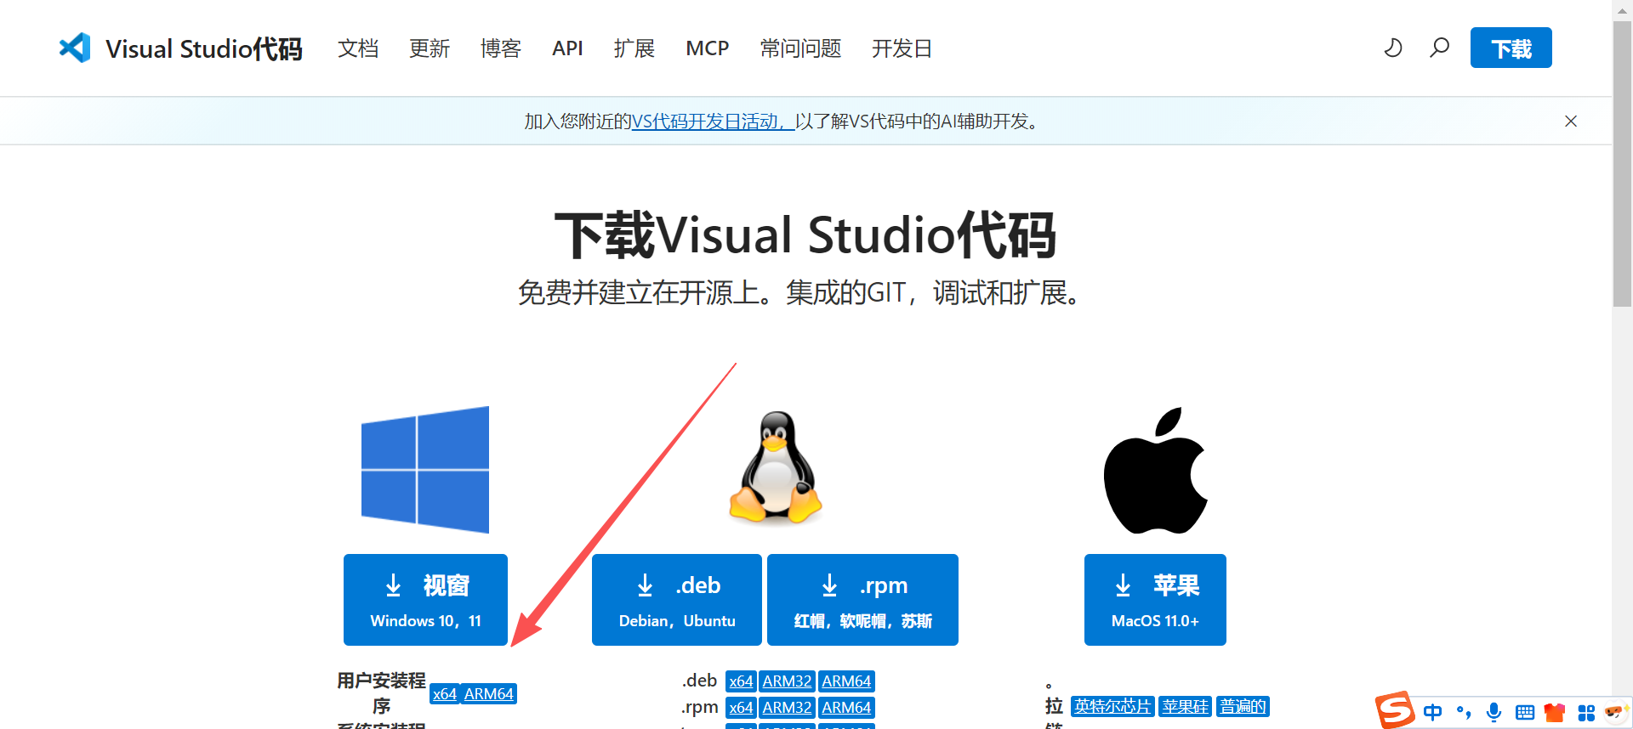Click the blue 下载 button in header
Screen dimensions: 1633x729
point(1511,48)
